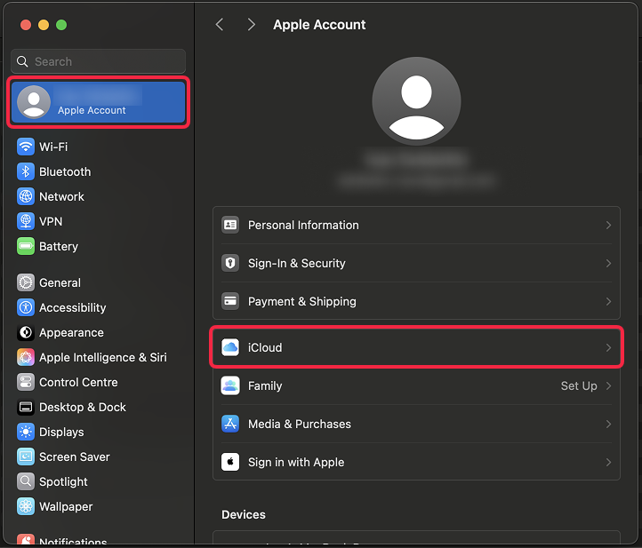
Task: Navigate back with the back arrow
Action: tap(220, 25)
